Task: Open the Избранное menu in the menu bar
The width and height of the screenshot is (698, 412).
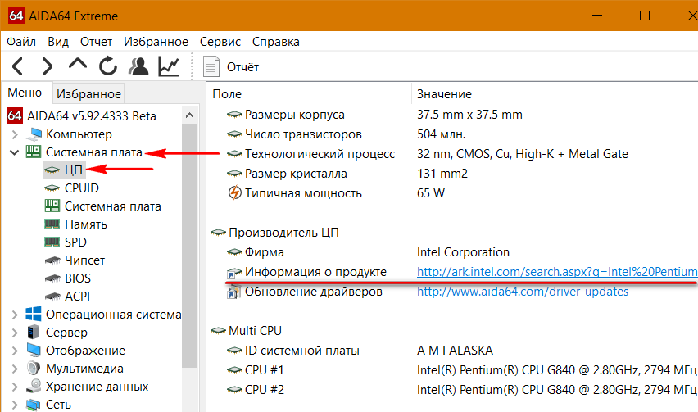Action: (x=156, y=42)
